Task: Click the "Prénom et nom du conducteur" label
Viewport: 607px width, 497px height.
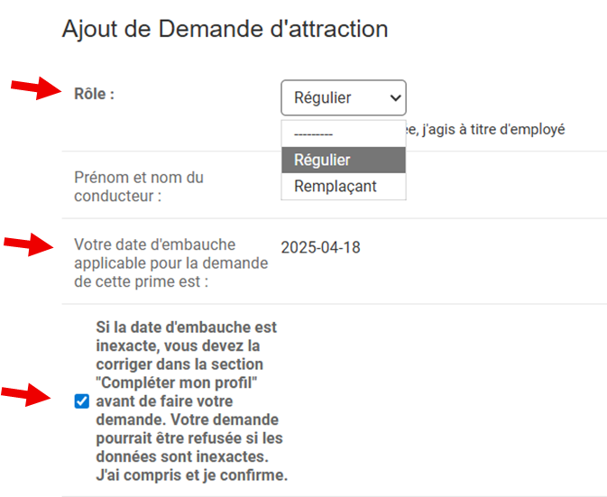Action: coord(138,187)
